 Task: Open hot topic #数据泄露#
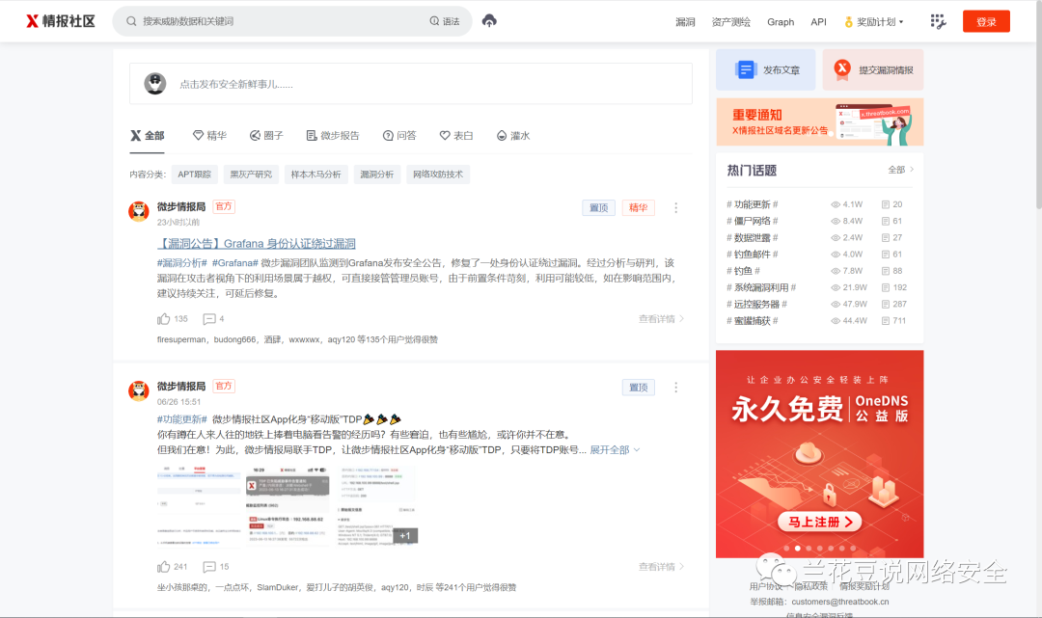(x=753, y=237)
